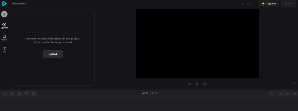The width and height of the screenshot is (298, 111).
Task: Click the undo arrow
Action: tap(242, 4)
